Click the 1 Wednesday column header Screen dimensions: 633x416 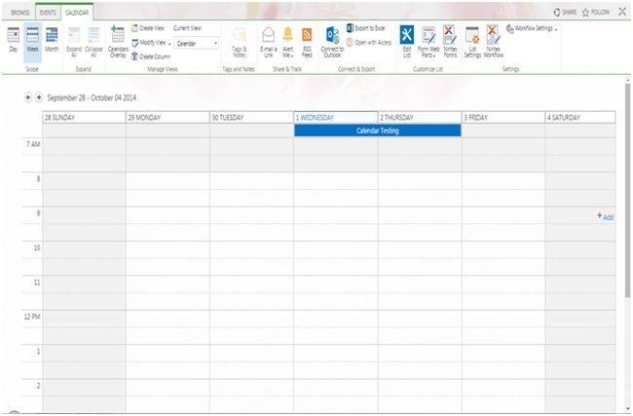click(335, 118)
